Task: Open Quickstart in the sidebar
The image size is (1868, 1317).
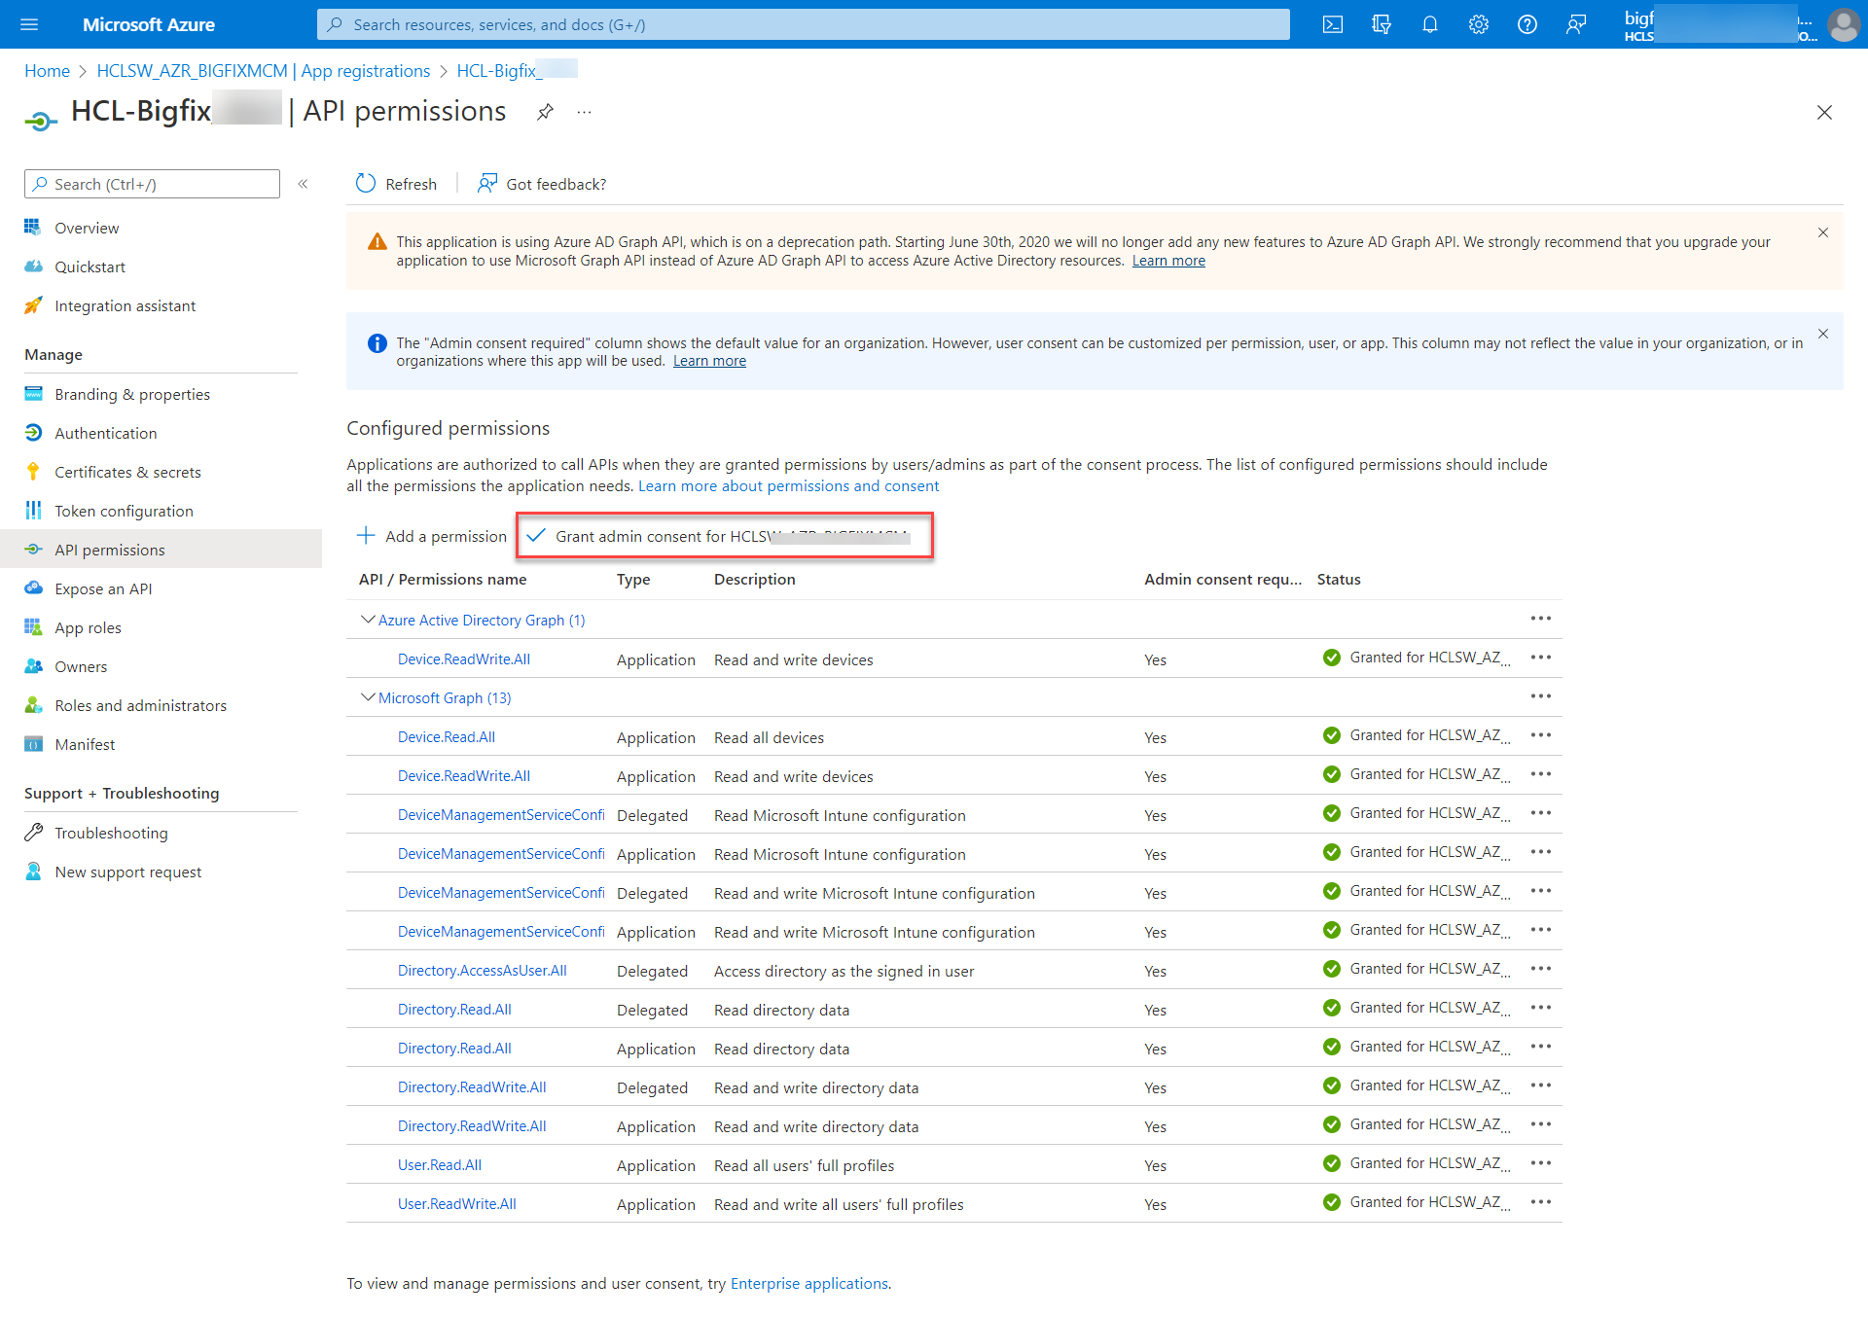Action: [x=90, y=267]
